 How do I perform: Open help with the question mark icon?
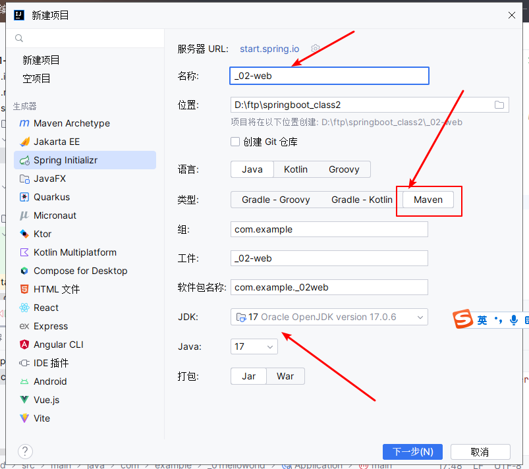coord(25,451)
